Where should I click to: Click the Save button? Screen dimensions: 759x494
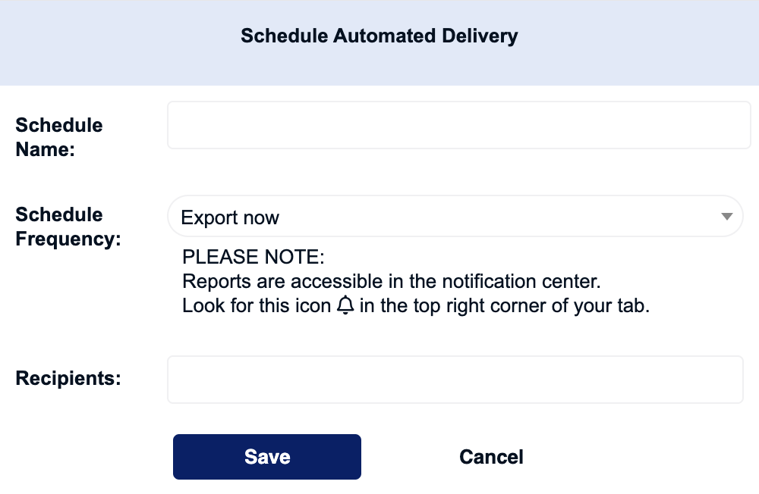point(266,457)
